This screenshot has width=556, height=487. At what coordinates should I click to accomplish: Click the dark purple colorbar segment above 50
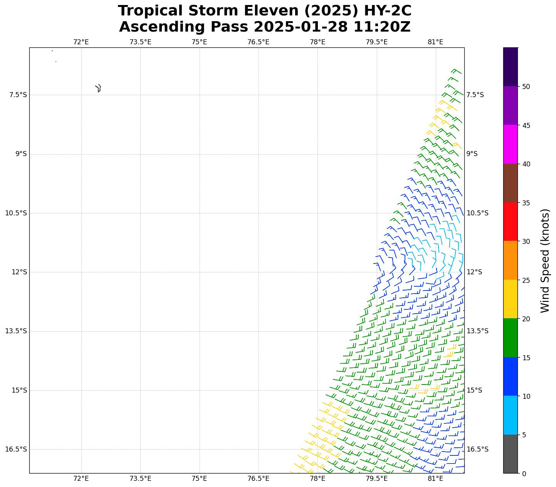coord(511,67)
